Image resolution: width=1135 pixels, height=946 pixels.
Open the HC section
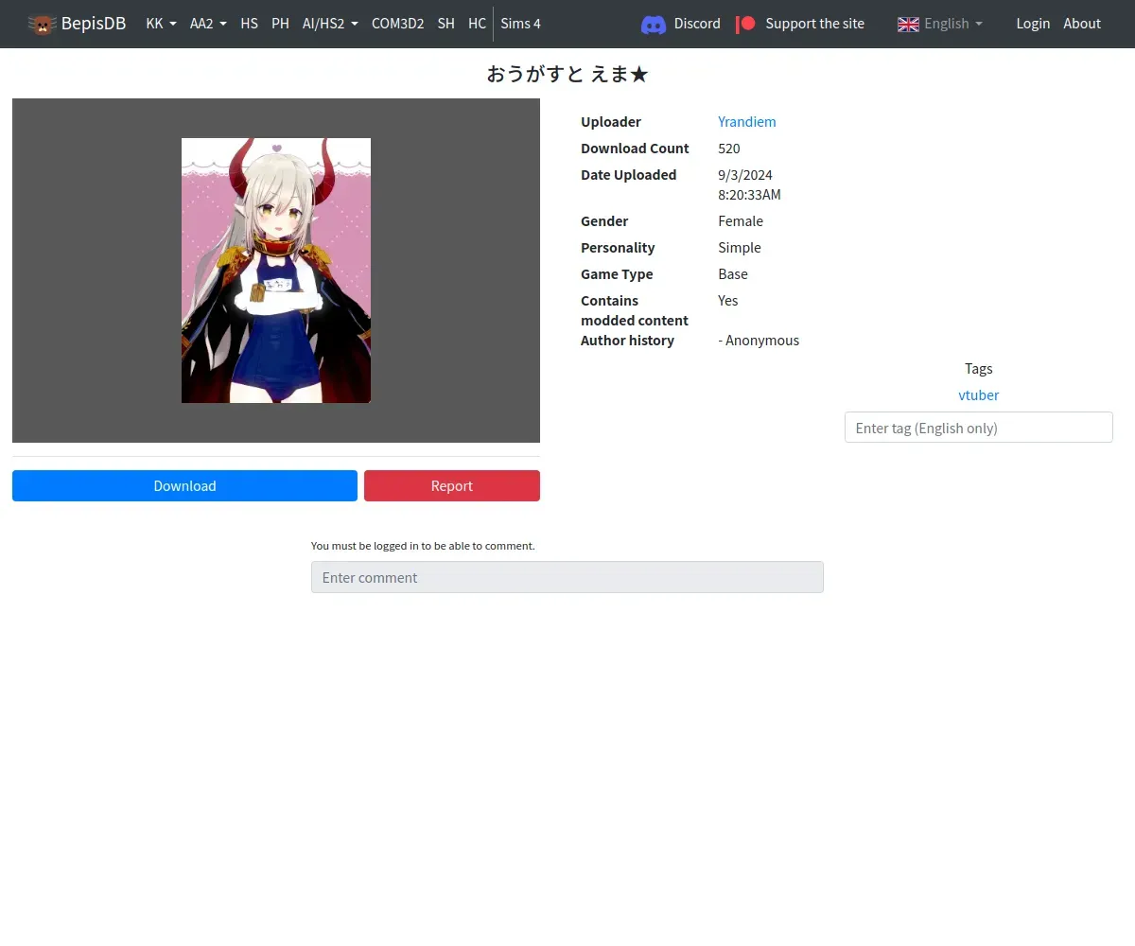tap(477, 24)
